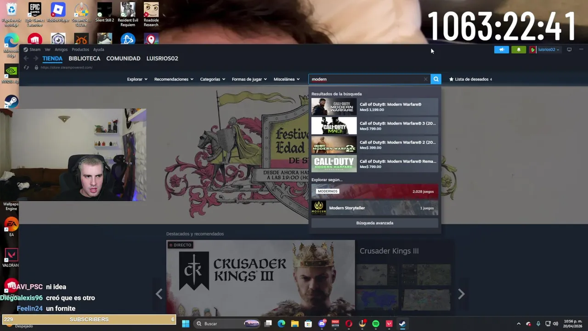The width and height of the screenshot is (588, 331).
Task: Open the Steam notifications bell
Action: tap(519, 50)
